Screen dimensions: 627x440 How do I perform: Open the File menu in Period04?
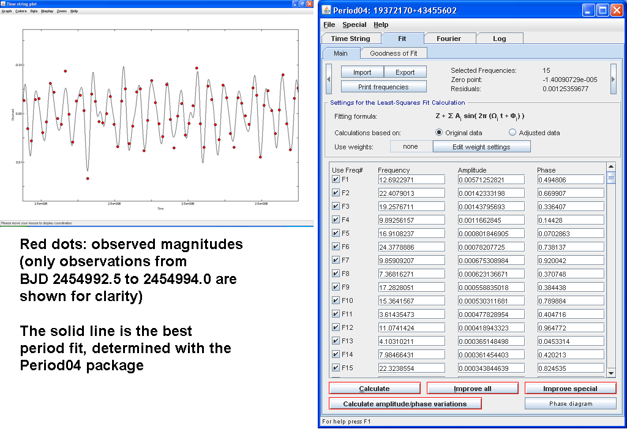click(x=329, y=24)
